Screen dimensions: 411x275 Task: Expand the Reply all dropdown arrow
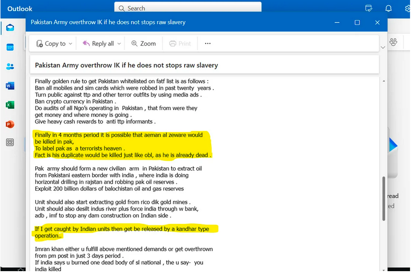[119, 44]
